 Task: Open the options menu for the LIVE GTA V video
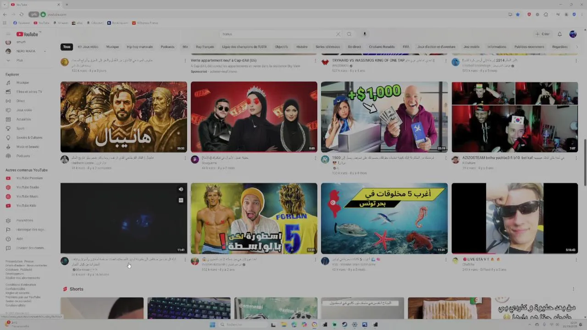(576, 260)
